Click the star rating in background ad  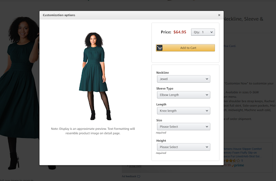point(232,161)
